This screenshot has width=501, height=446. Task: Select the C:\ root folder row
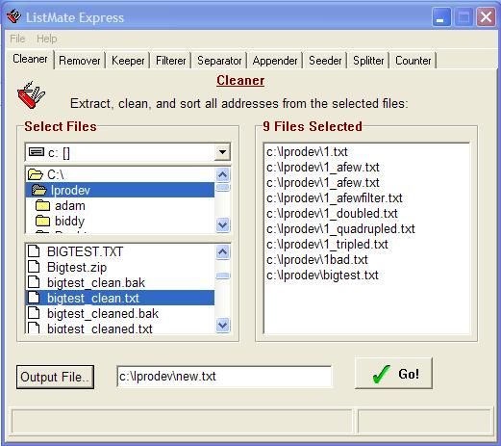[120, 174]
